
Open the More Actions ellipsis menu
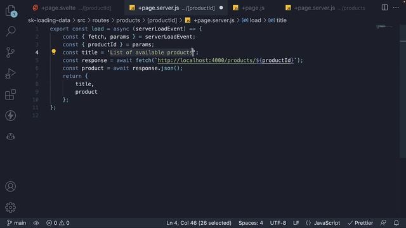(x=396, y=8)
